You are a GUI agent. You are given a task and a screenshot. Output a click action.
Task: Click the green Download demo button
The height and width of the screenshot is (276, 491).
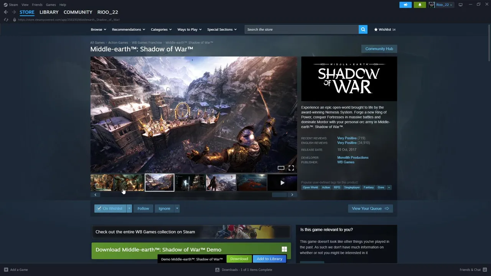[x=239, y=259]
